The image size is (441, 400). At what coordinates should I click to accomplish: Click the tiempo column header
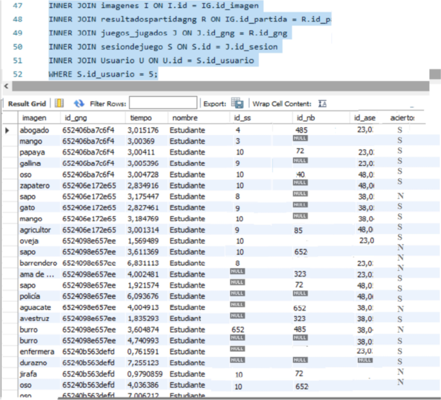click(x=140, y=118)
